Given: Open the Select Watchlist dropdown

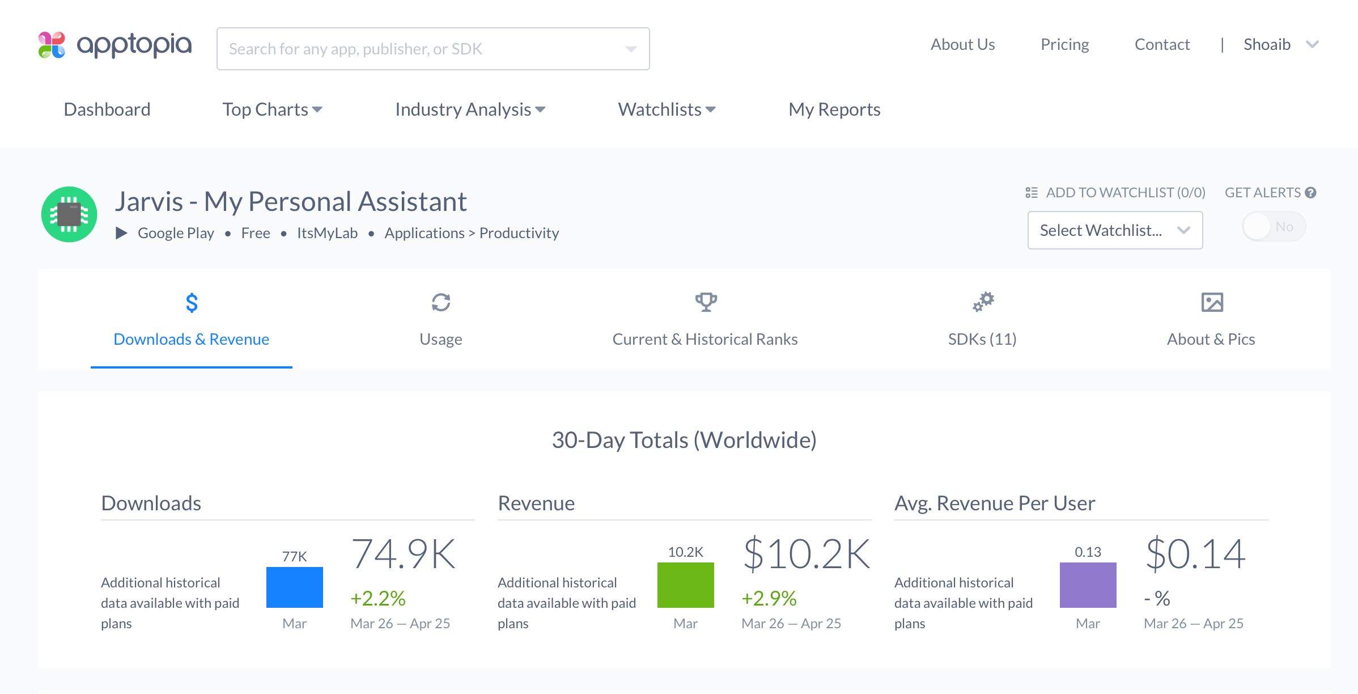Looking at the screenshot, I should point(1114,230).
